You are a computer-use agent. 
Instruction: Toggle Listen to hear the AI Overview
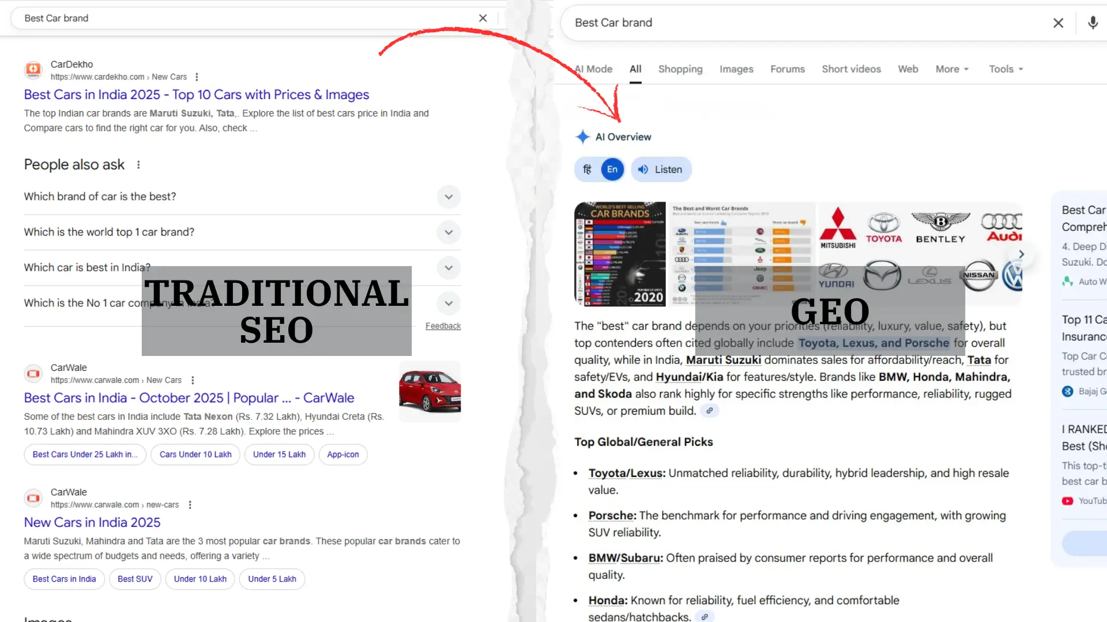[x=661, y=169]
